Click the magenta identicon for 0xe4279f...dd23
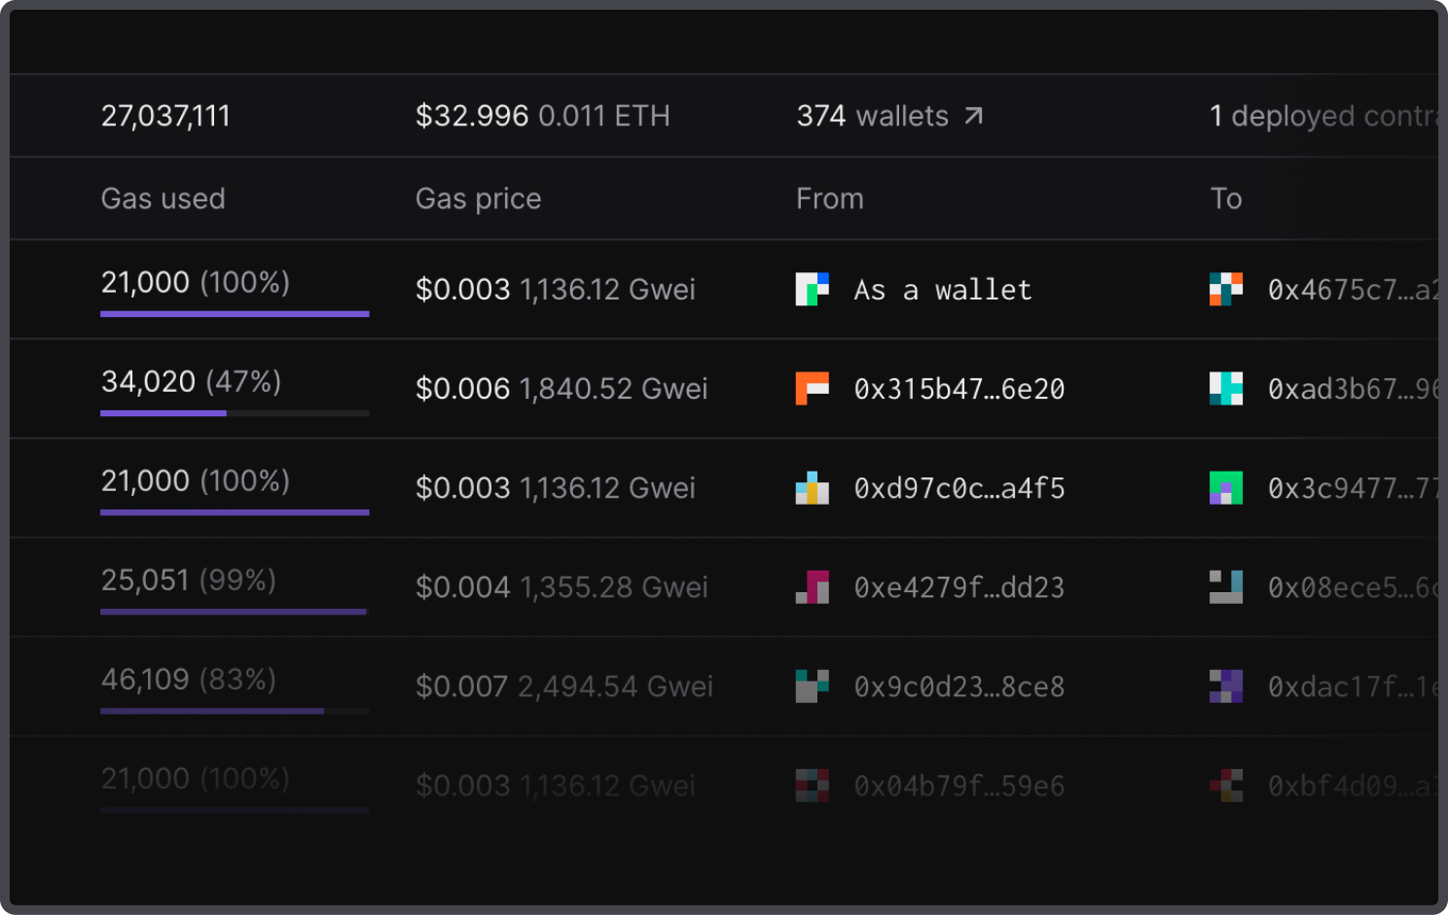 812,587
